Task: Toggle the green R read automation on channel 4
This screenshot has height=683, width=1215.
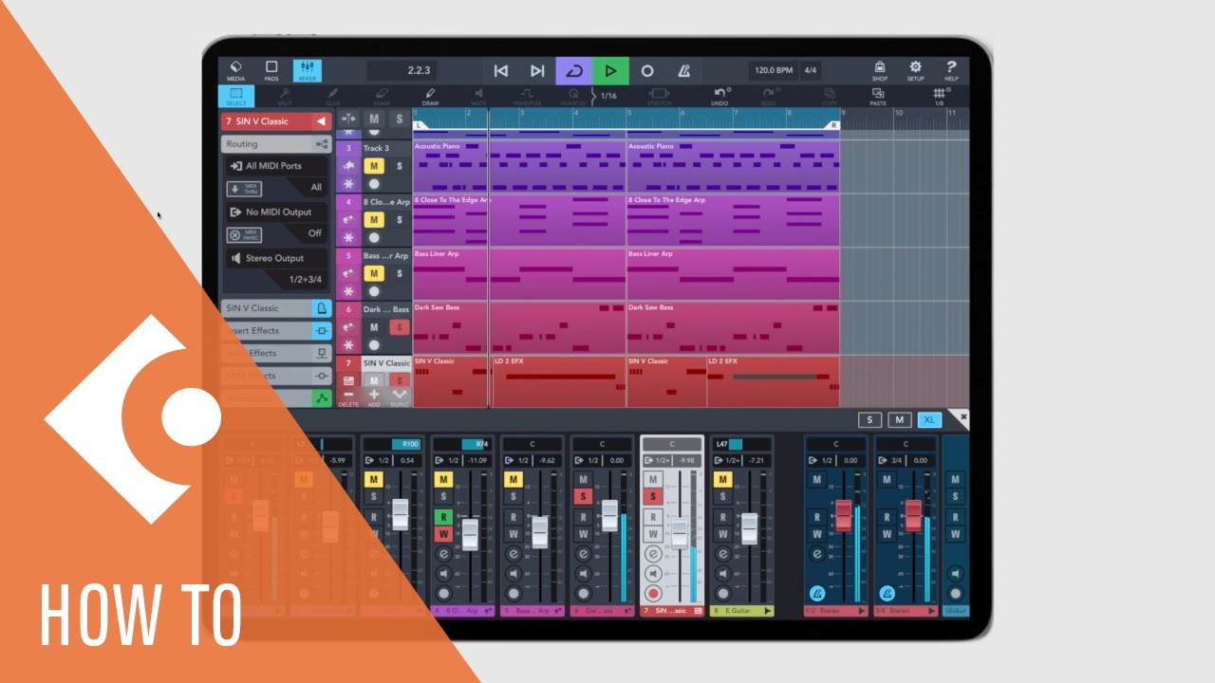Action: pos(443,517)
